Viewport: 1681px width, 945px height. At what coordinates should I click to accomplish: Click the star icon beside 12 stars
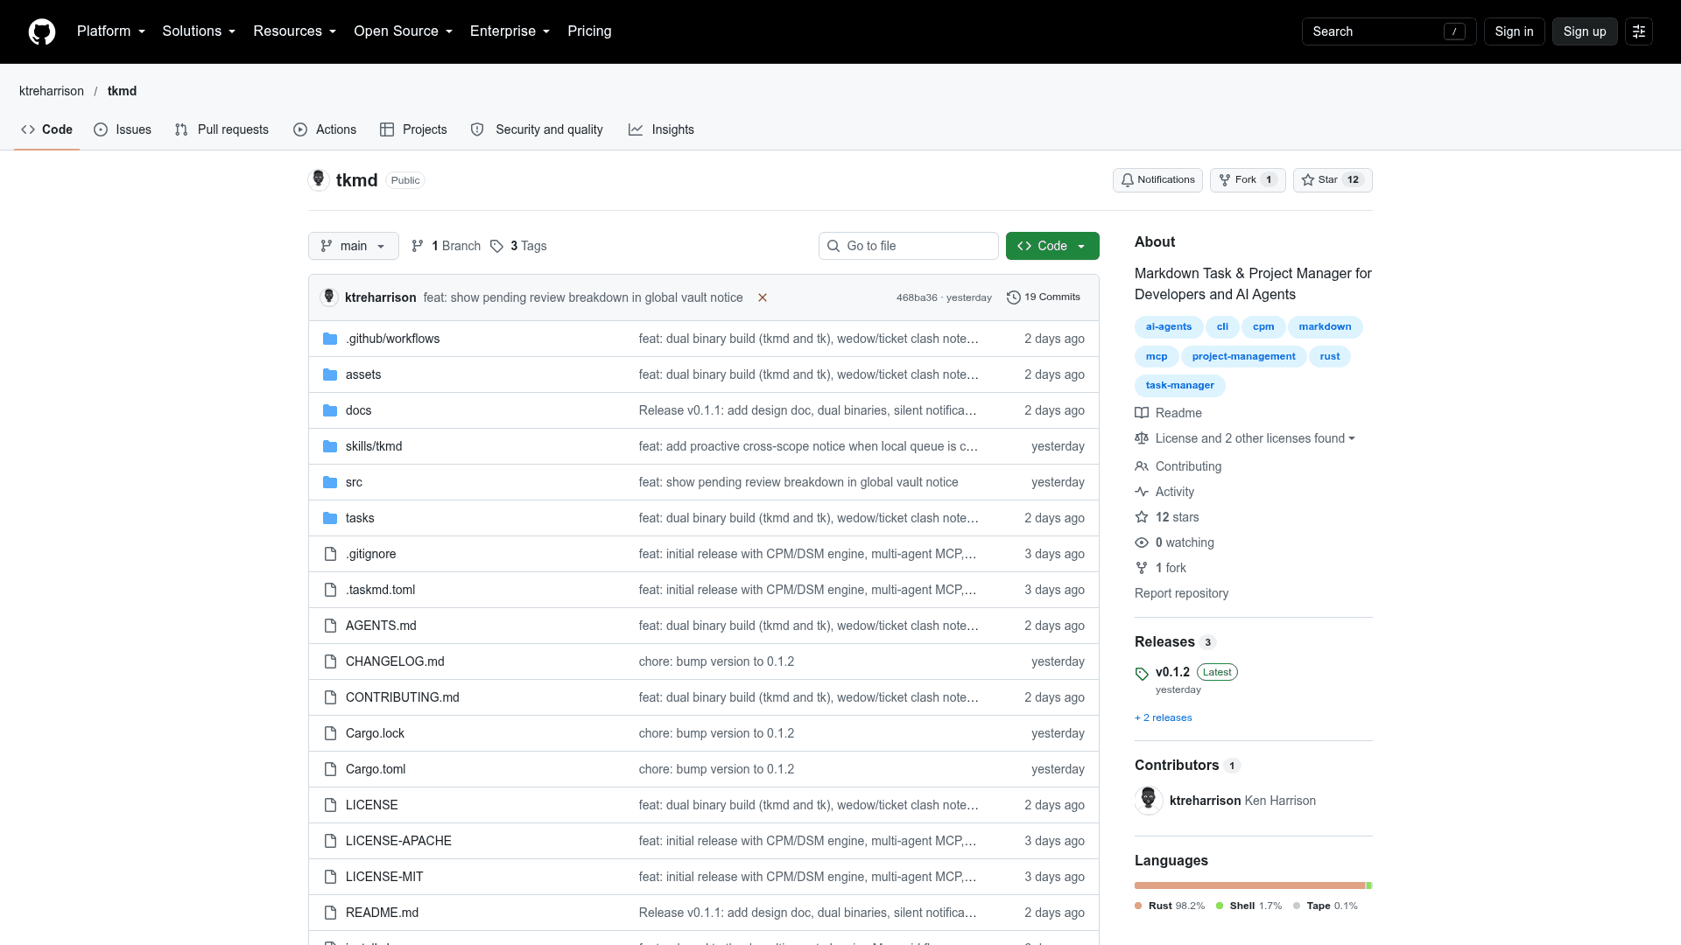(x=1142, y=517)
